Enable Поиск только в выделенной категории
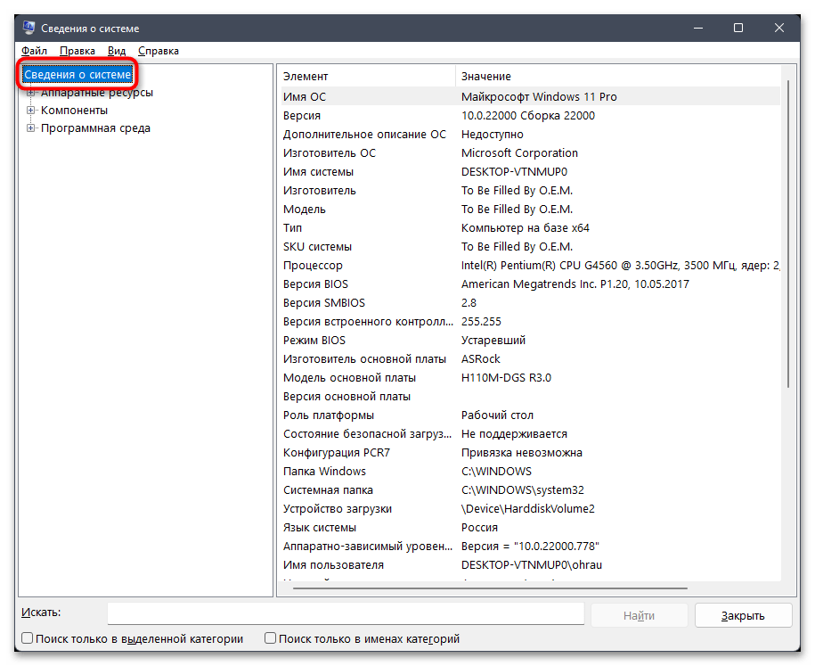Screen dimensions: 815x666 [28, 637]
